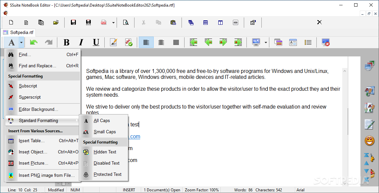Screen dimensions: 379x193
Task: Click the Paste clipboard icon
Action: click(x=173, y=23)
